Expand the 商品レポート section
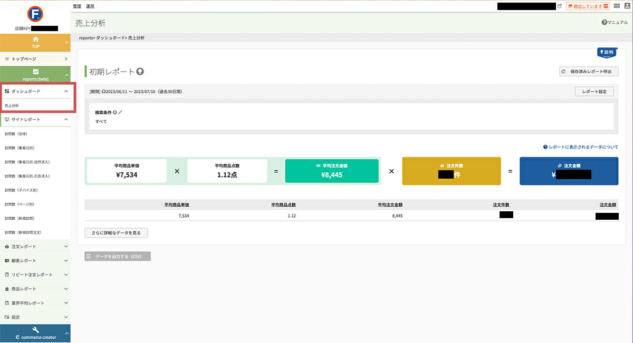This screenshot has height=343, width=633. tap(65, 289)
